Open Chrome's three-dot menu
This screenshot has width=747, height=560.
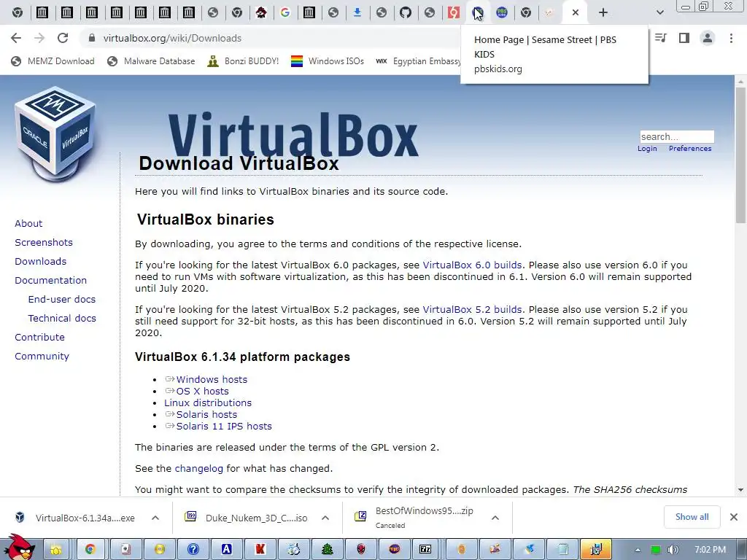pyautogui.click(x=731, y=38)
